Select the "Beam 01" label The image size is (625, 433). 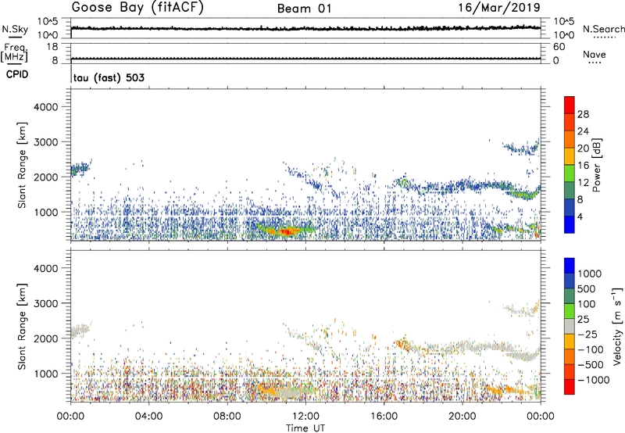point(304,9)
